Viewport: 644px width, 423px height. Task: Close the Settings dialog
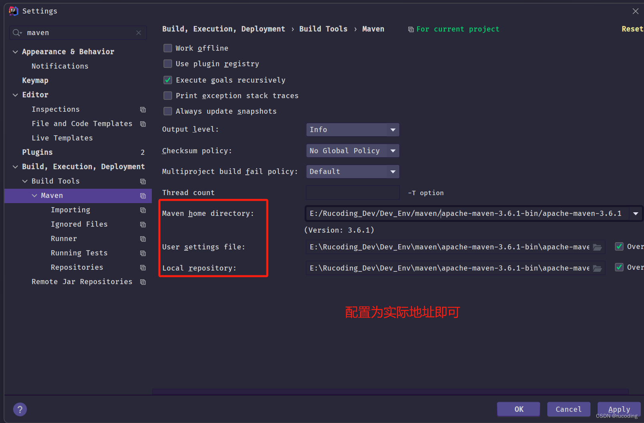[635, 11]
